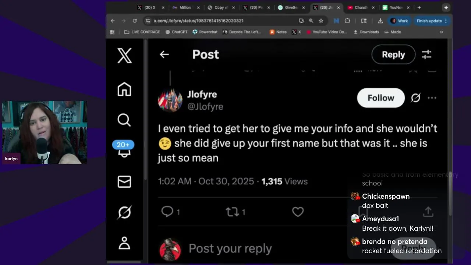Open the X Home icon in sidebar

point(124,89)
